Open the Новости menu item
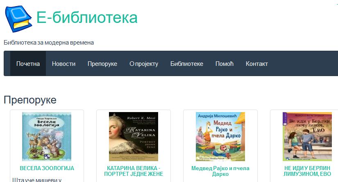Image resolution: width=338 pixels, height=182 pixels. coord(64,64)
